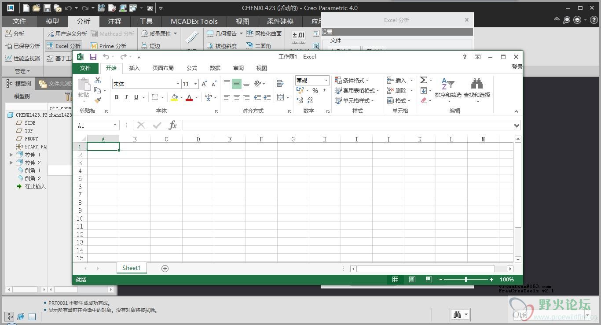The image size is (601, 325).
Task: Switch to the 公式 ribbon tab
Action: [191, 68]
